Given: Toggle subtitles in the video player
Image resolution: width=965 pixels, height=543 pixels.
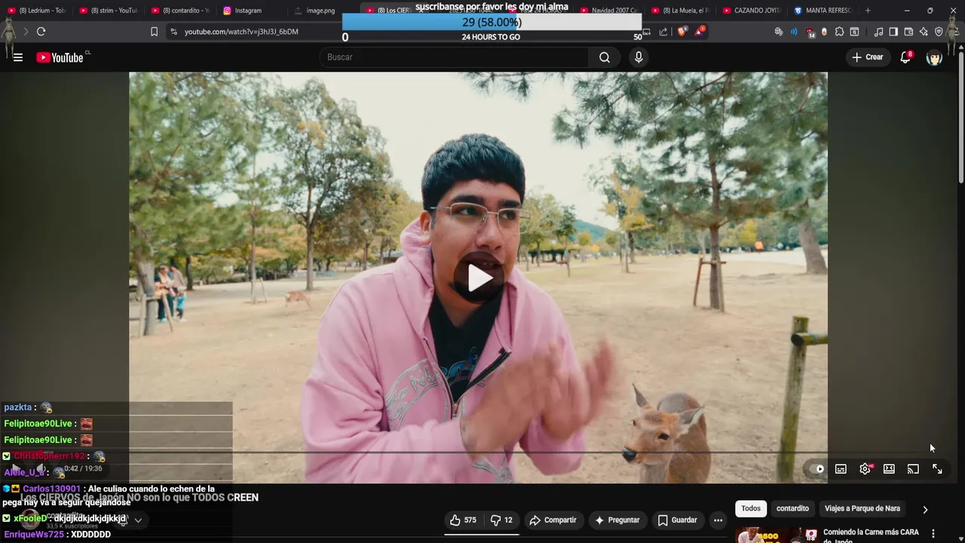Looking at the screenshot, I should pyautogui.click(x=841, y=469).
